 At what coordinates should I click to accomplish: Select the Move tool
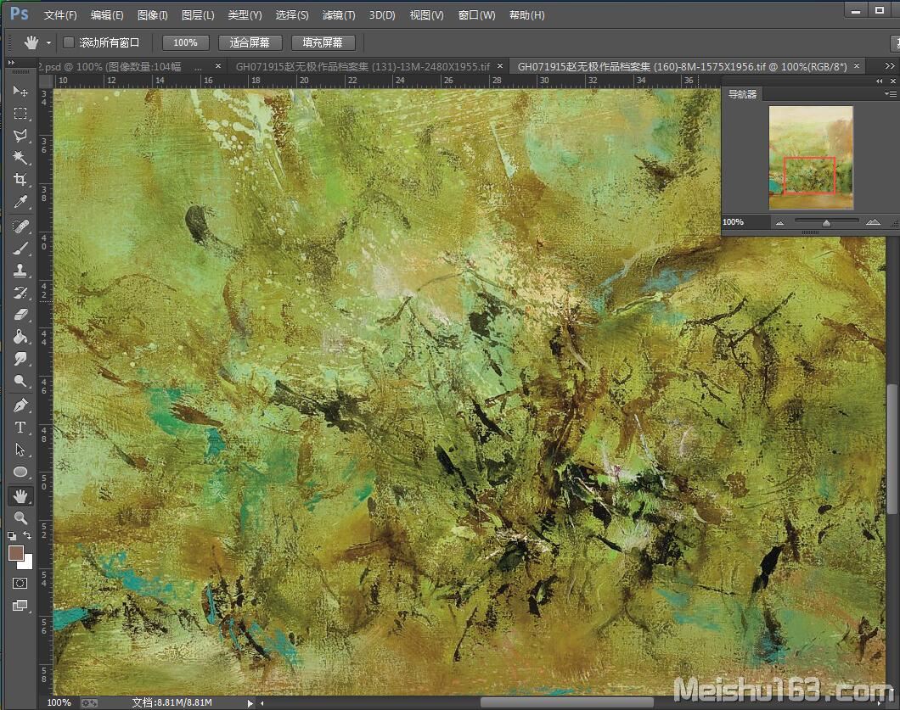click(20, 91)
